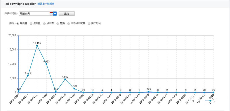The width and height of the screenshot is (230, 111).
Task: Click the page title led downlight supplier
Action: (20, 4)
